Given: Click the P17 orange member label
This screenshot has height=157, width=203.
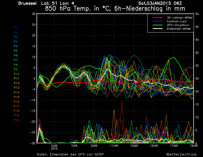Looking at the screenshot, I should (16, 106).
